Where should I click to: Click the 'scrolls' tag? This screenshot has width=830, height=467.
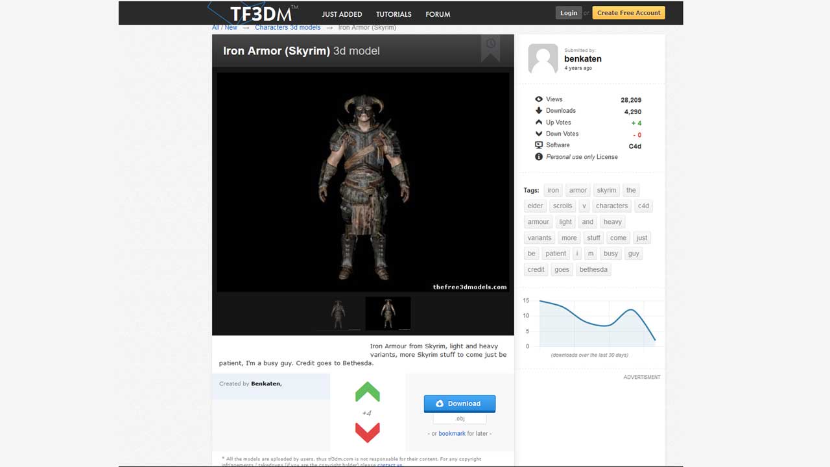[563, 206]
